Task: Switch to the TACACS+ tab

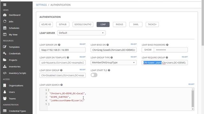Action: [x=152, y=24]
